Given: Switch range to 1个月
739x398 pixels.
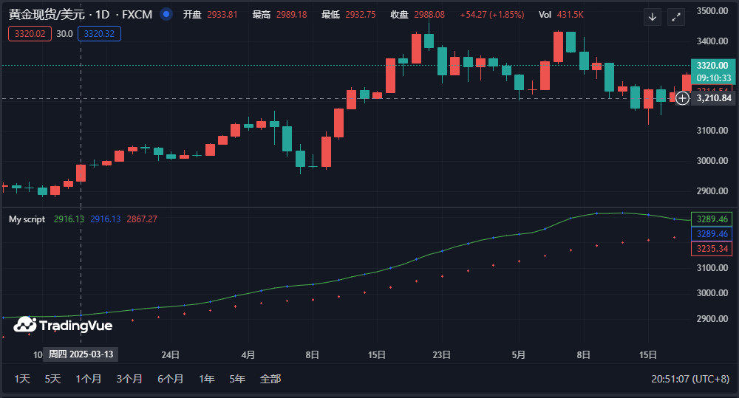Looking at the screenshot, I should 89,379.
